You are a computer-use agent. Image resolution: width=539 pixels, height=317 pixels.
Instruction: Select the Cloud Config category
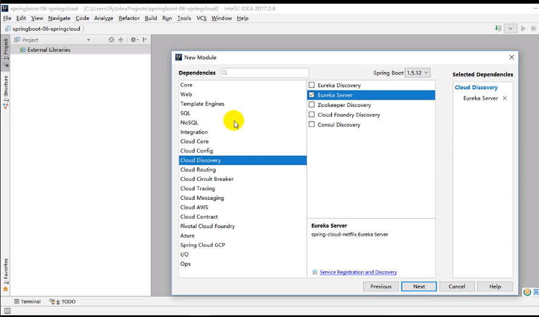(x=243, y=151)
